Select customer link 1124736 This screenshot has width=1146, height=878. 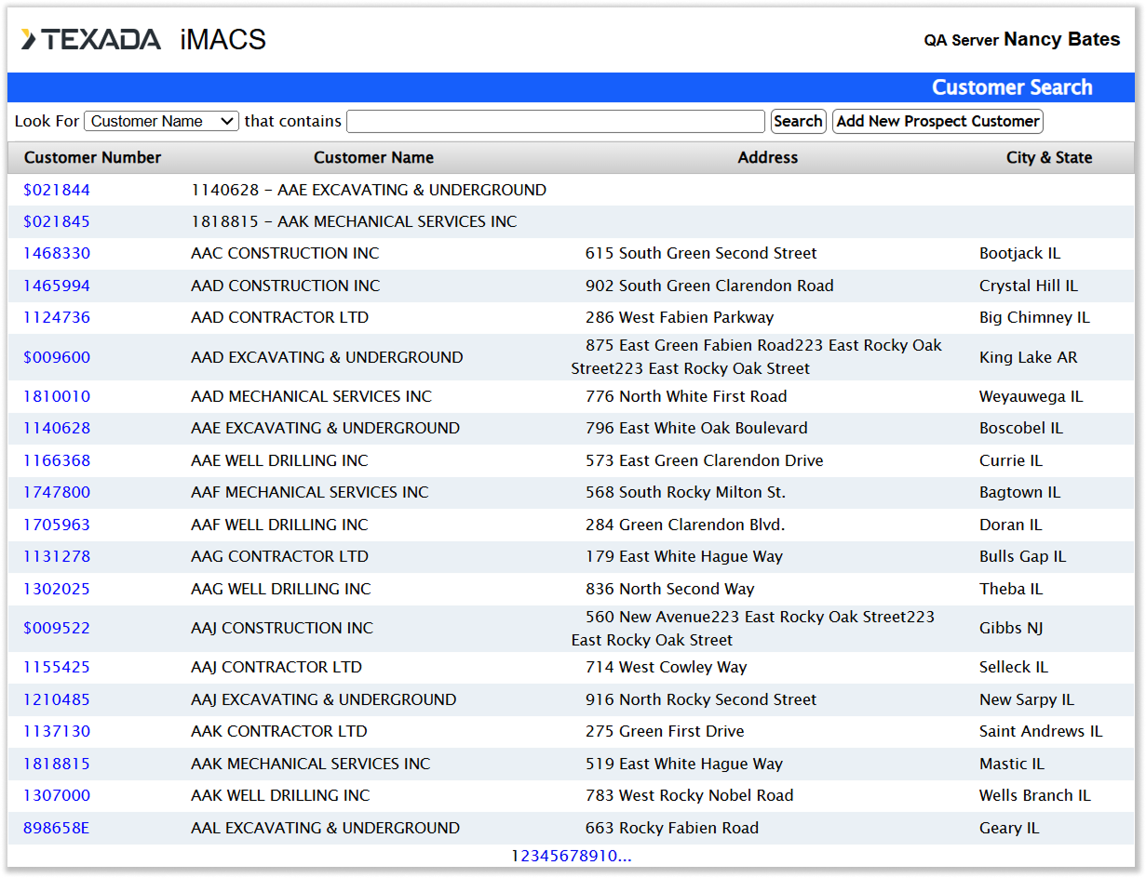57,317
